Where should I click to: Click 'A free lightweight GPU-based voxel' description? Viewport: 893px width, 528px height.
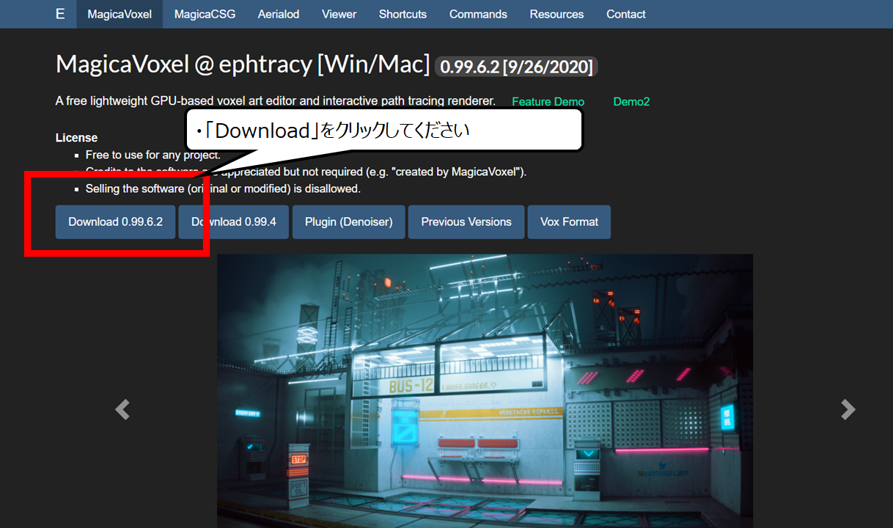276,101
